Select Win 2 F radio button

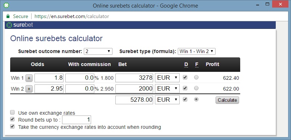[196, 88]
